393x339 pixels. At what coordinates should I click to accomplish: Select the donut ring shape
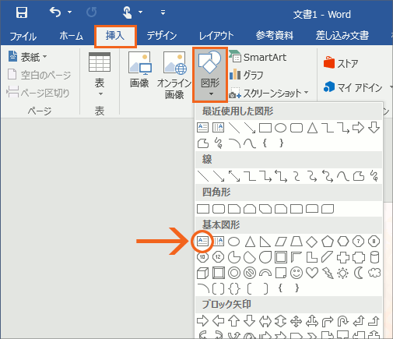[234, 273]
